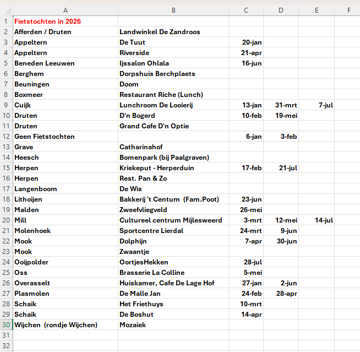Click cell 'OortjesHekken'
This screenshot has height=352, width=360.
173,262
